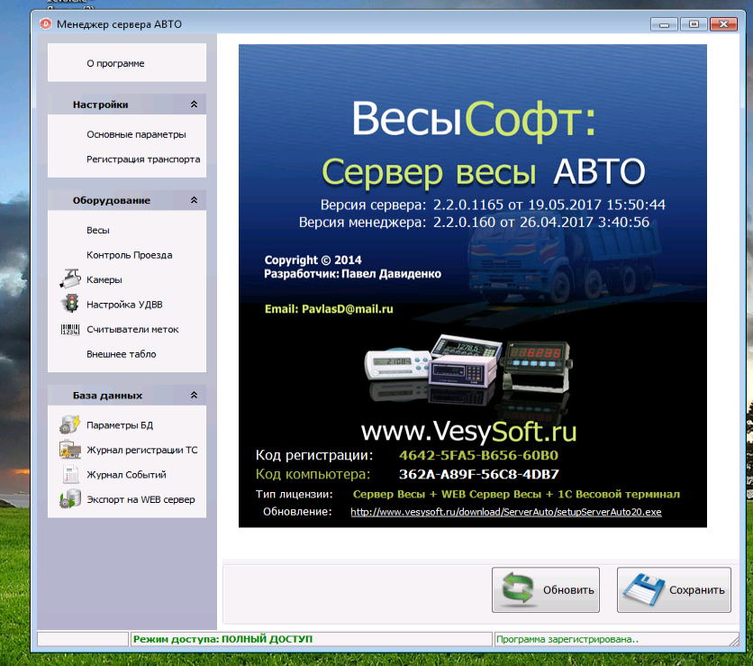
Task: Click the camera icon beside Камеры
Action: point(70,279)
